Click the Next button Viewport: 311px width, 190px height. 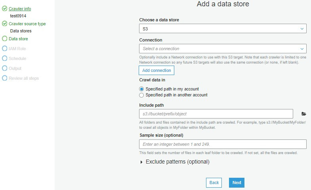(x=237, y=182)
